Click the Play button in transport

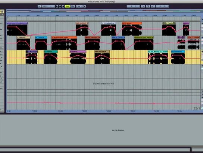click(x=57, y=6)
